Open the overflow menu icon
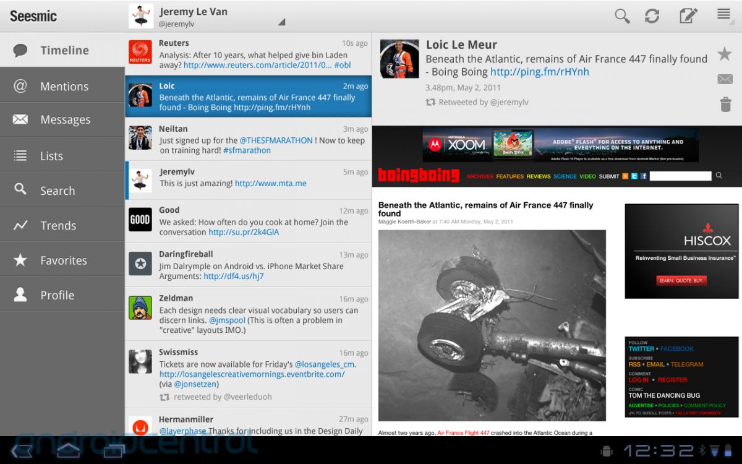 tap(724, 14)
